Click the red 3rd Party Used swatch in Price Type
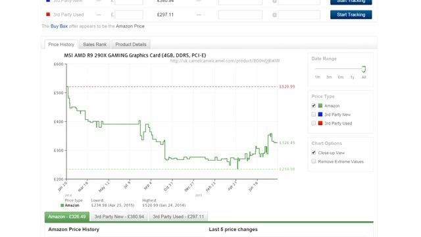421x237 pixels. pos(320,123)
